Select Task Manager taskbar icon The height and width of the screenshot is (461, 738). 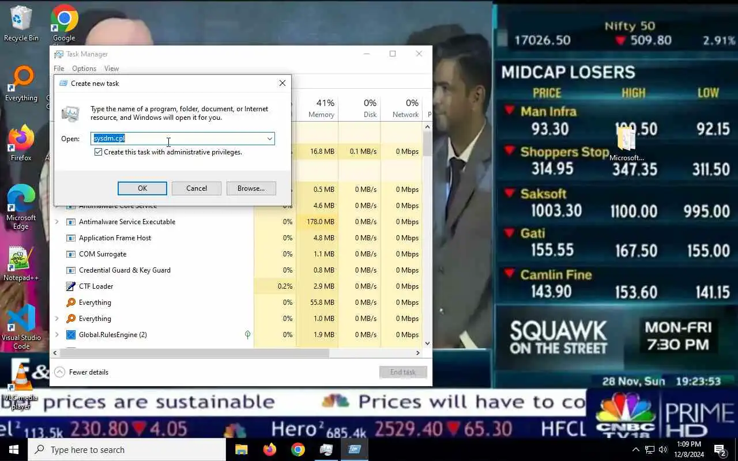tap(326, 449)
